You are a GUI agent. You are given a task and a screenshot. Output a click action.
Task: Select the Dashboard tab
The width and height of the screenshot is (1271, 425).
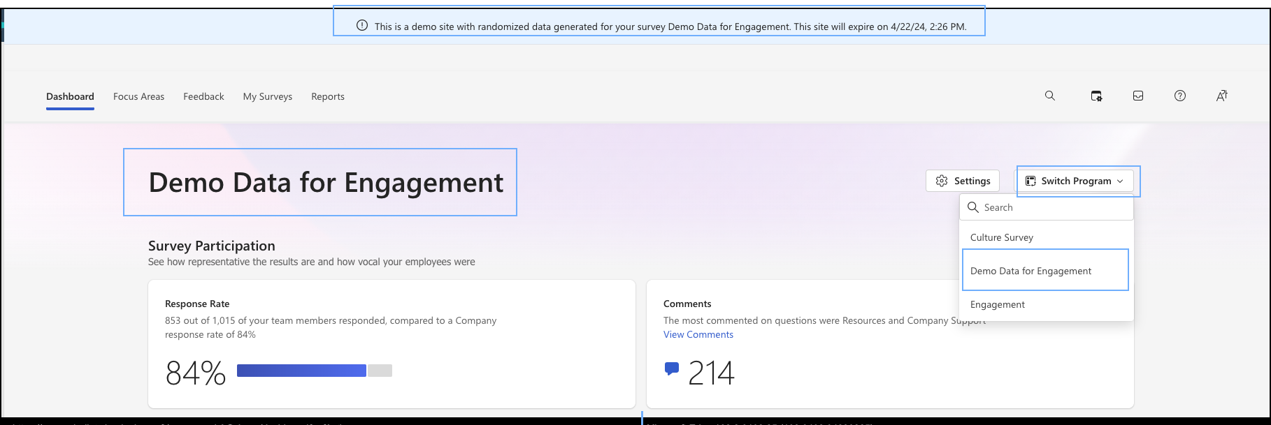point(70,96)
